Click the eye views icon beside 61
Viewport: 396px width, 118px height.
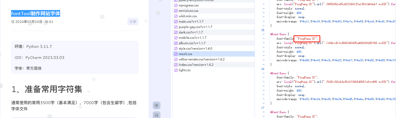click(46, 22)
